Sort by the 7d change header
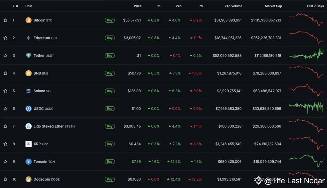 [x=200, y=6]
